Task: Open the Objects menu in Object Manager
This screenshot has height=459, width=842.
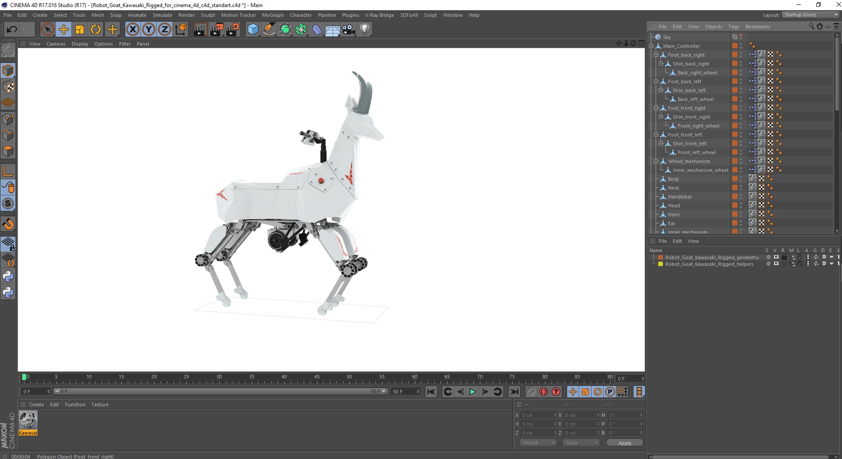Action: 714,27
